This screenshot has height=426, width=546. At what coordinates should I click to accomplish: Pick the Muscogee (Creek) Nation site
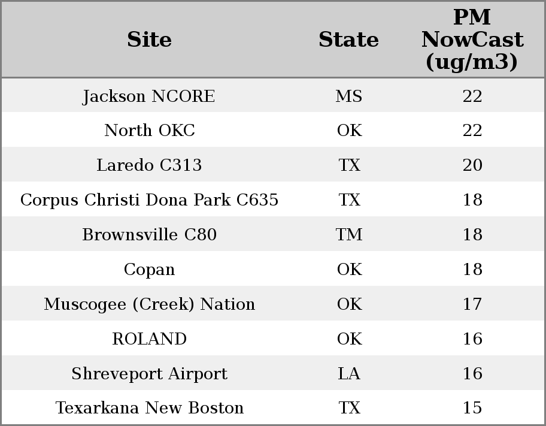[x=149, y=304]
